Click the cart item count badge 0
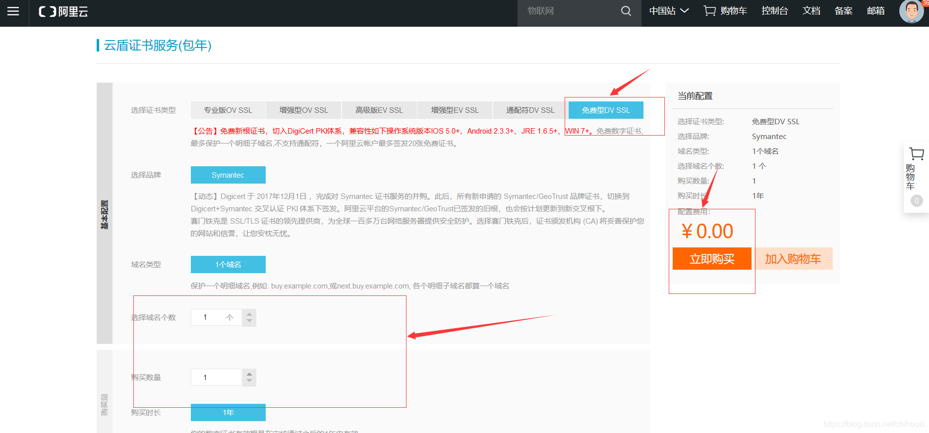The image size is (929, 433). (917, 200)
